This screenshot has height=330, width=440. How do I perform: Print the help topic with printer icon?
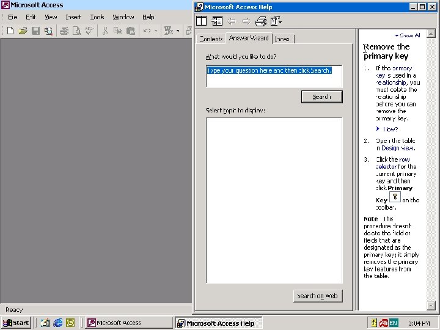(x=261, y=21)
